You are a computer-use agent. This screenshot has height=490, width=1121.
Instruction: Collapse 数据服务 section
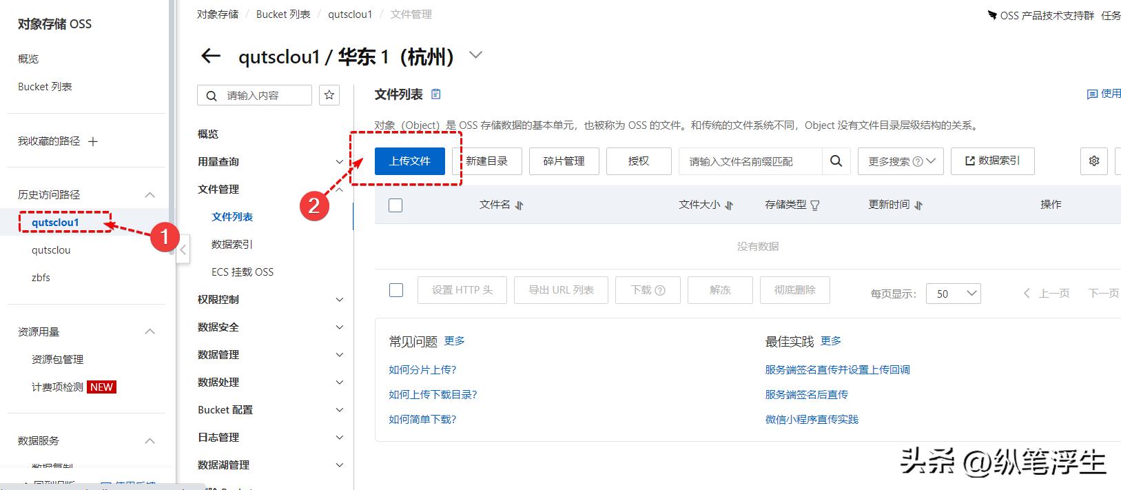click(150, 440)
